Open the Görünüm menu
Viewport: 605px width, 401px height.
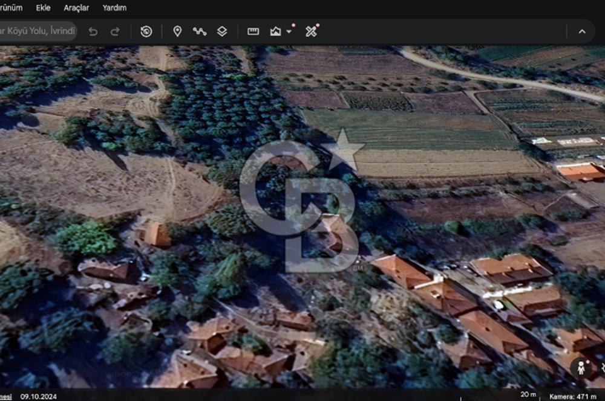tap(11, 8)
